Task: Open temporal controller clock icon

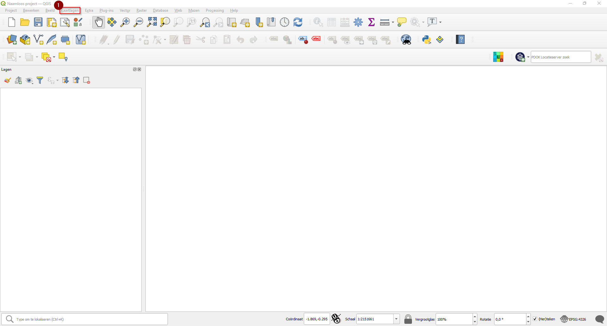Action: point(285,22)
